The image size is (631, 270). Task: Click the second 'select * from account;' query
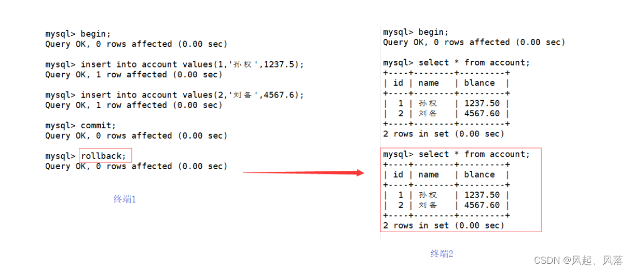pyautogui.click(x=474, y=155)
